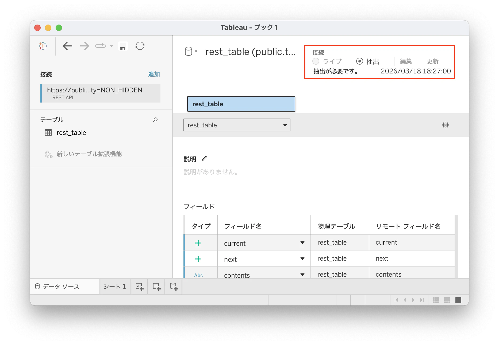This screenshot has width=499, height=345.
Task: Click the 編集 extract link
Action: 406,61
